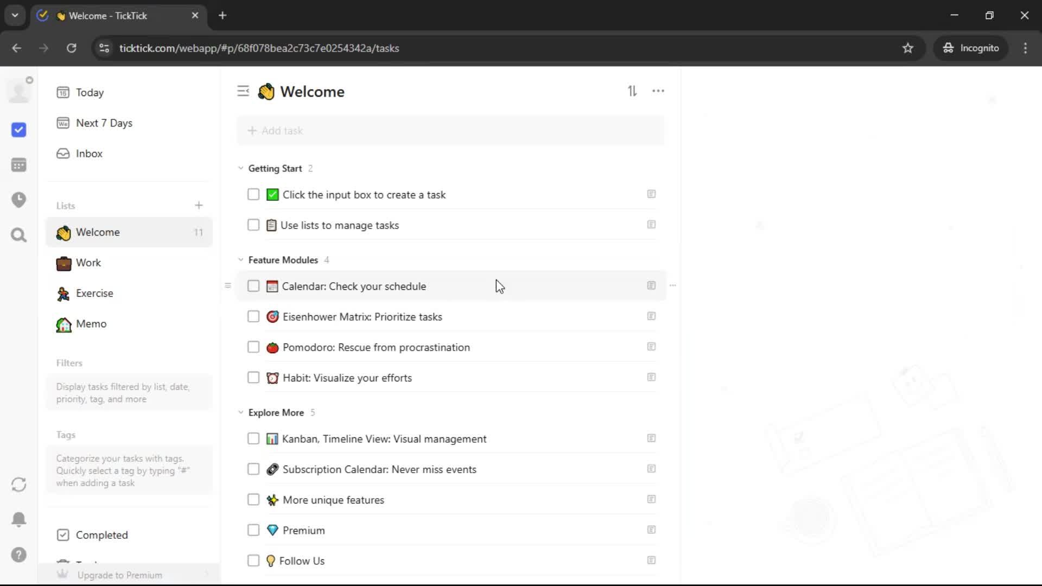
Task: Mark 'Pomodoro: Rescue from procrastination' complete
Action: tap(253, 347)
